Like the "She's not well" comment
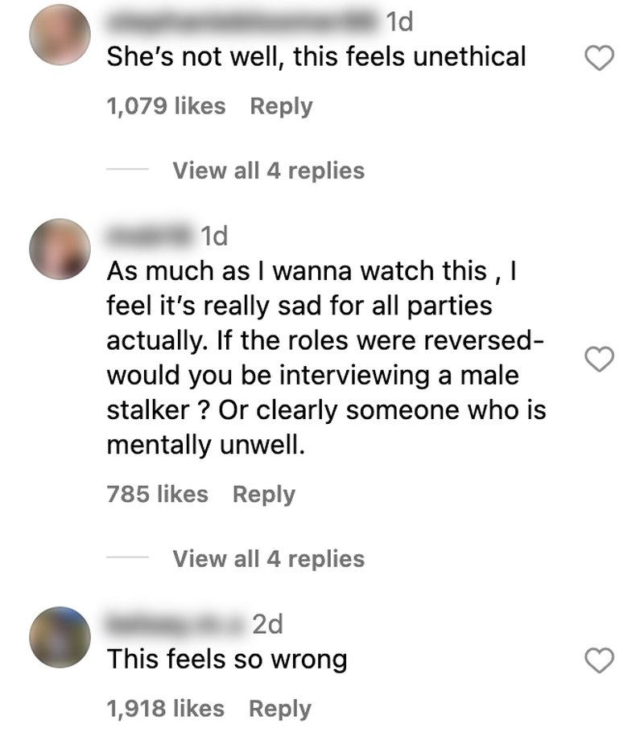This screenshot has height=732, width=644. (599, 58)
